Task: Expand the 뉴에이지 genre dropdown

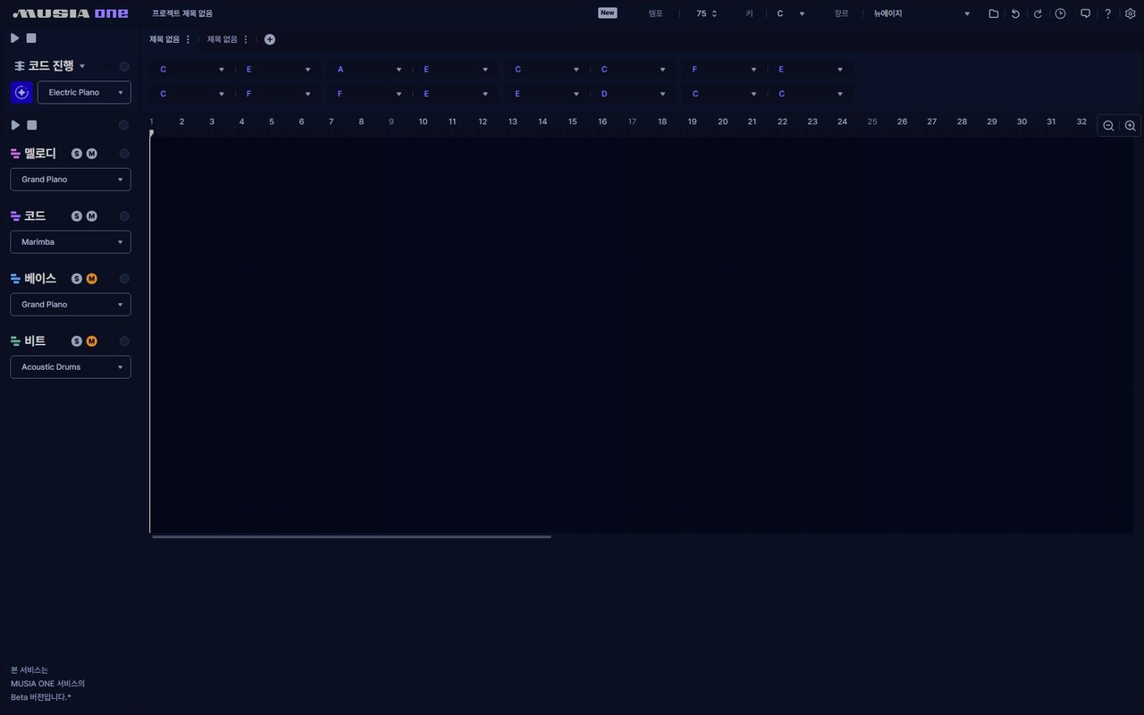Action: (921, 13)
